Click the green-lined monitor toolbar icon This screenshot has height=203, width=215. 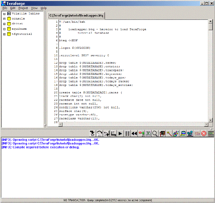coord(211,133)
